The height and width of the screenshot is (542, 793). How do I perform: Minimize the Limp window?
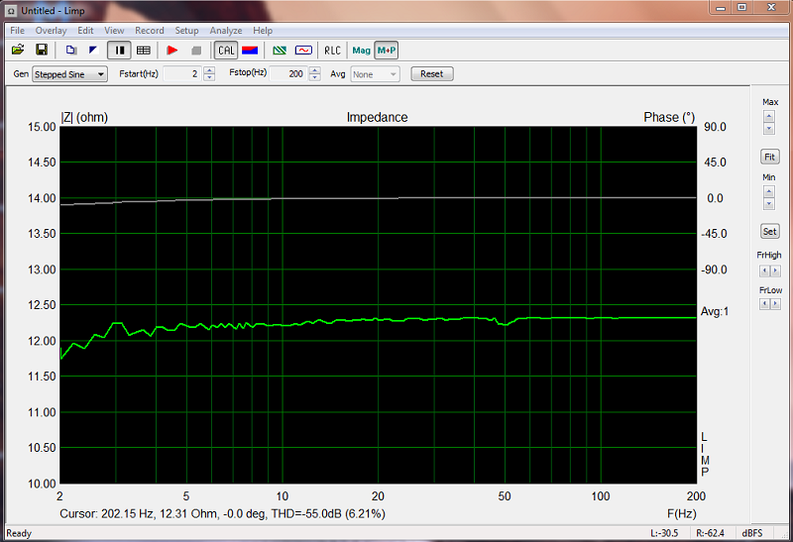click(x=721, y=8)
